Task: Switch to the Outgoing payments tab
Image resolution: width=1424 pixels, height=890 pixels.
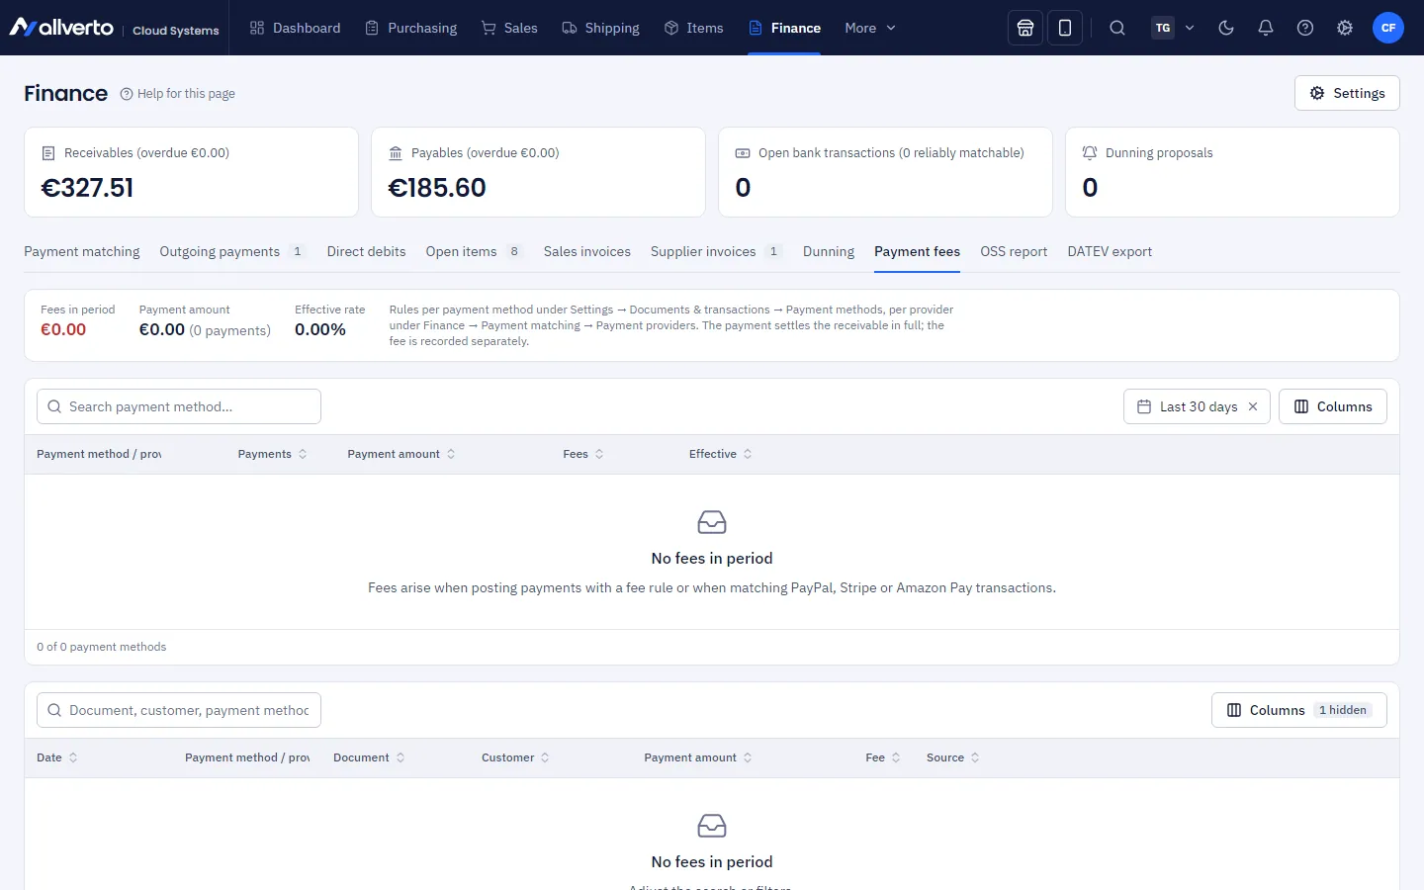Action: pyautogui.click(x=232, y=251)
